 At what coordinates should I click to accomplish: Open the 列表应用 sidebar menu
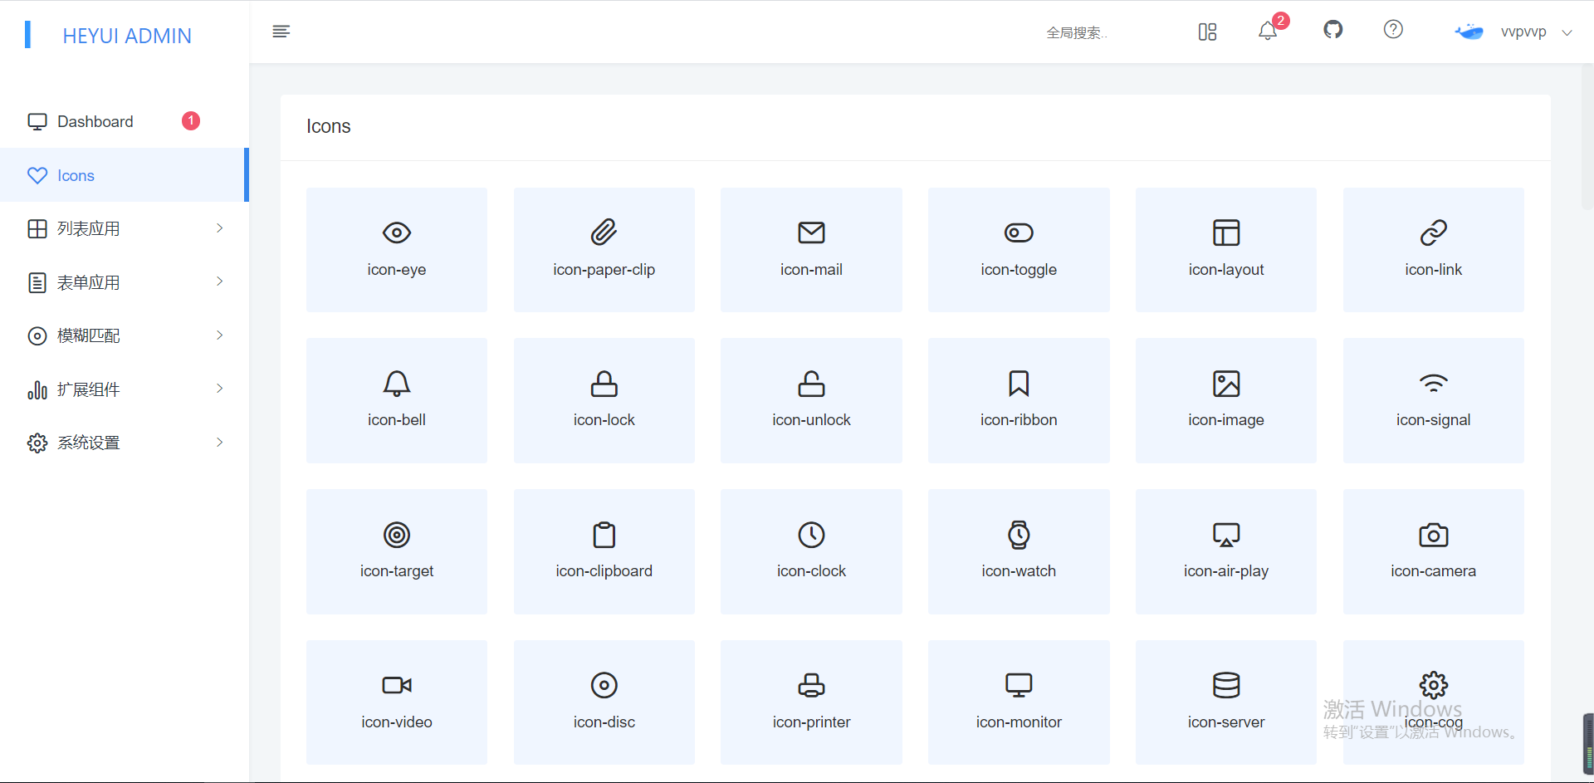click(x=125, y=228)
